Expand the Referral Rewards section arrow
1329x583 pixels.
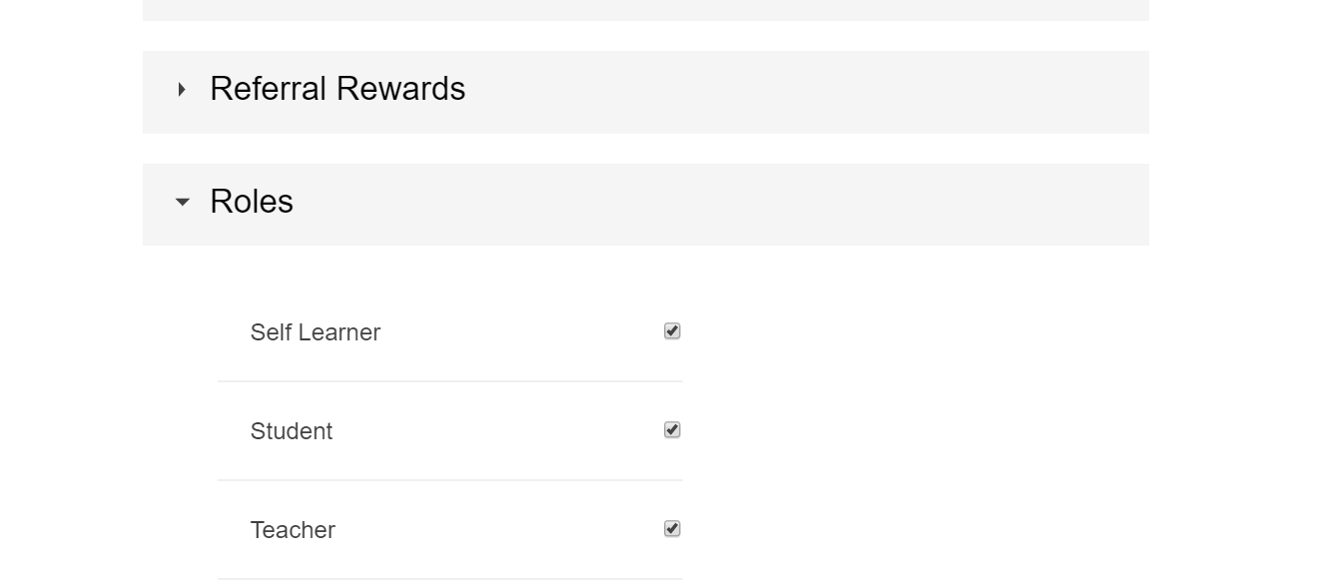[x=182, y=90]
